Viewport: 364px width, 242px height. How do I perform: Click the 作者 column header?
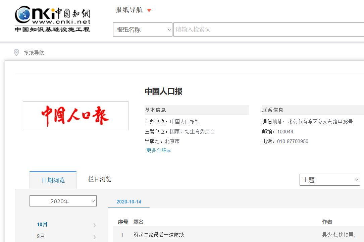click(x=327, y=222)
